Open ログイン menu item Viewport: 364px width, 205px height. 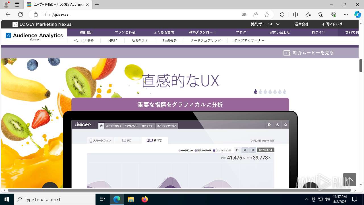318,32
